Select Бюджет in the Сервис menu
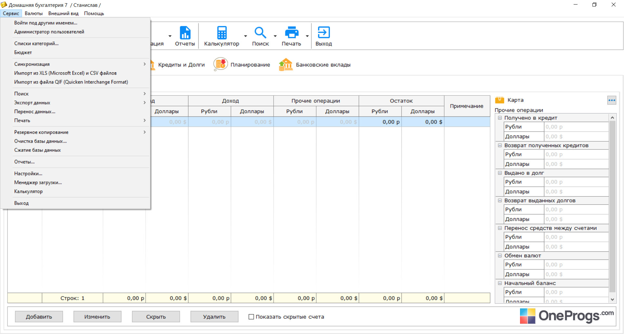 75,53
